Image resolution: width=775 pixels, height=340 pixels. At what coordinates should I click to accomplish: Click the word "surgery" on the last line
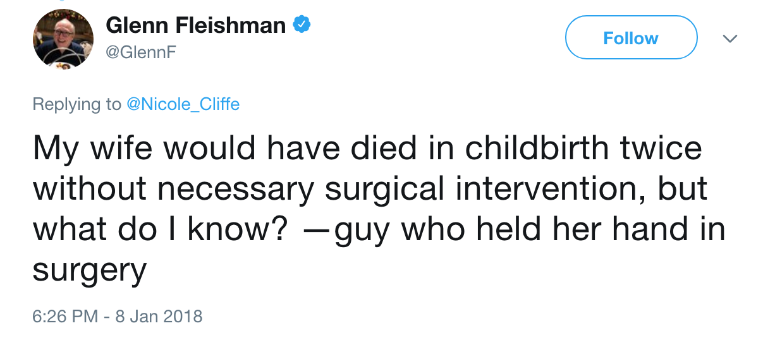(x=90, y=273)
